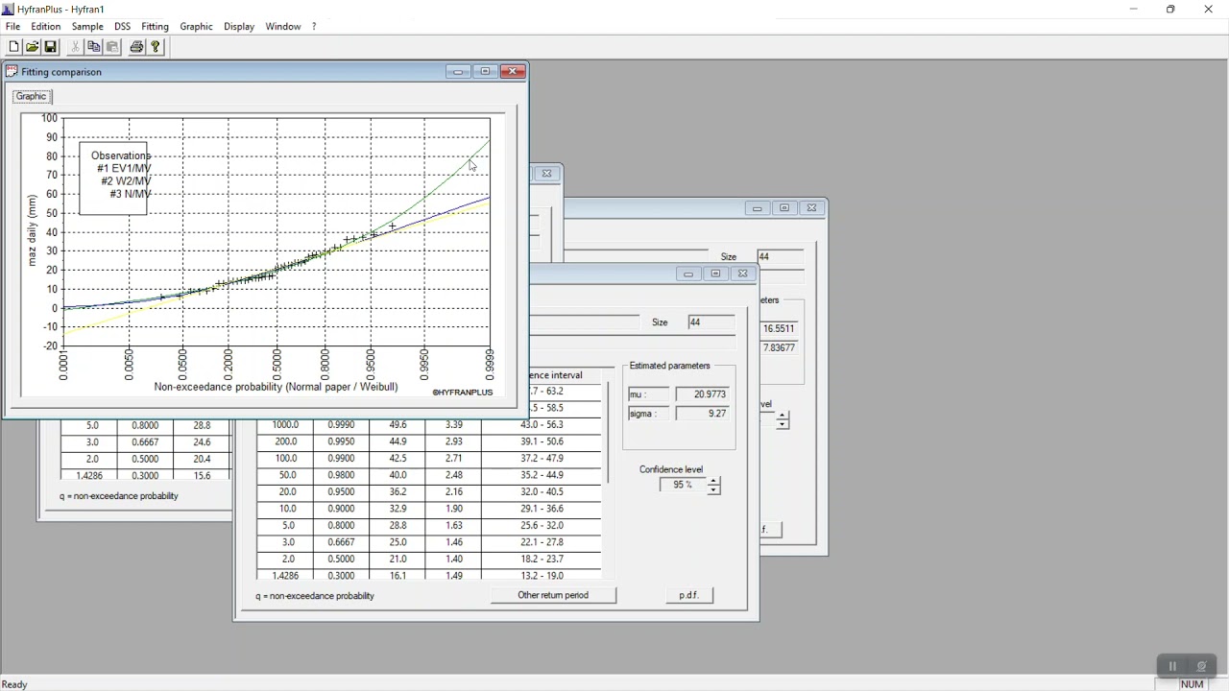This screenshot has height=691, width=1229.
Task: Click the Cut scissors toolbar icon
Action: (75, 47)
